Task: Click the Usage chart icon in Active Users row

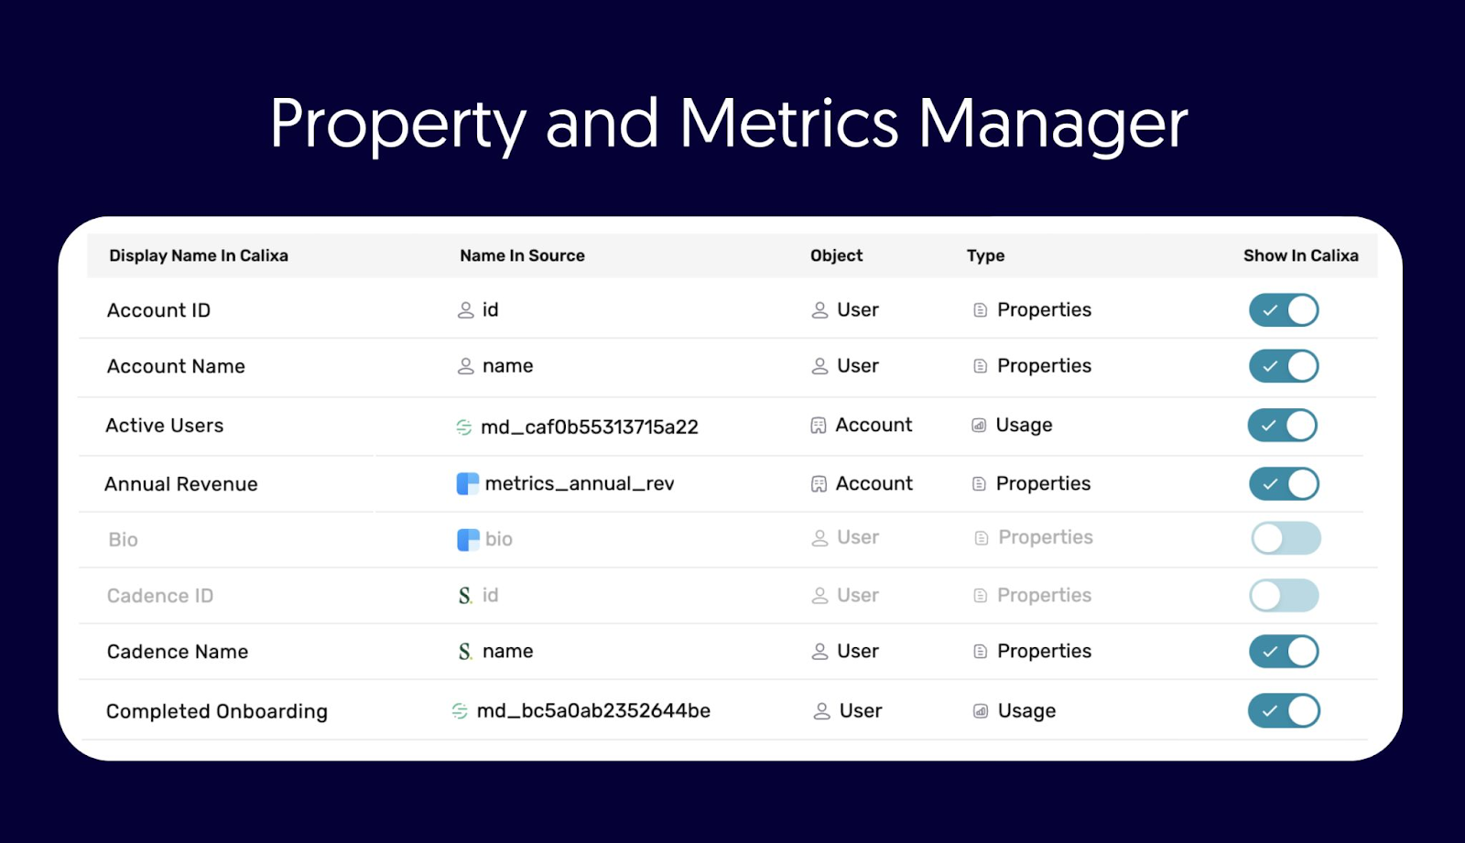Action: 979,426
